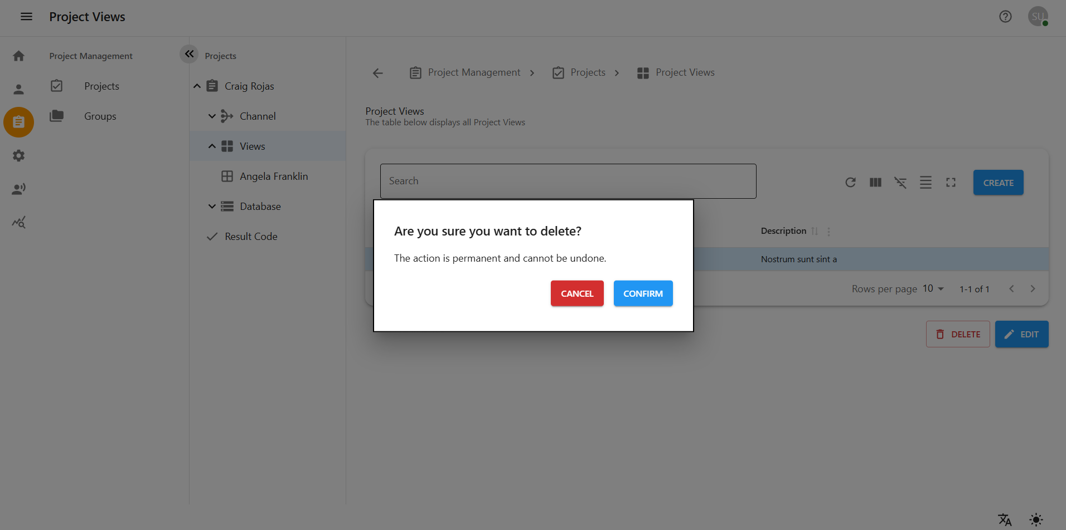Click inside the Search input field
The height and width of the screenshot is (530, 1066).
coord(568,181)
